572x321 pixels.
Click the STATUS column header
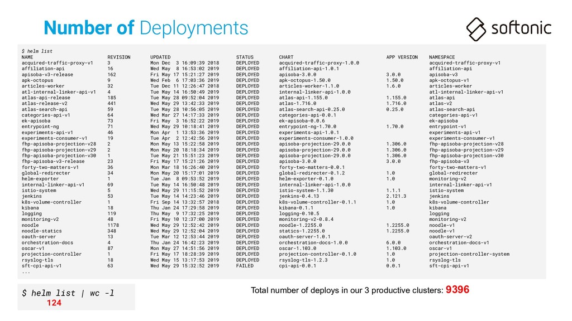tap(245, 57)
